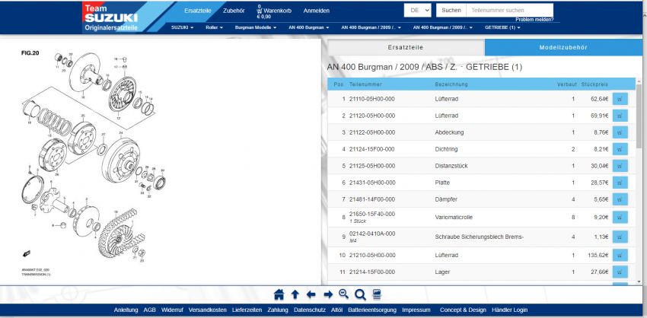Add Schraube Sicherungsblech to cart

620,237
